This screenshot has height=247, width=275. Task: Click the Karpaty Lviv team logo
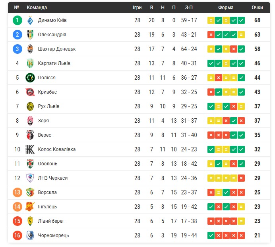tap(30, 63)
